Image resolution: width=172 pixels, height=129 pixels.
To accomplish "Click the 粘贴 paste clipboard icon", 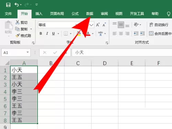I will 9,25.
